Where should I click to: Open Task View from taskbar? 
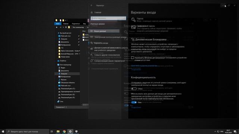point(52,131)
